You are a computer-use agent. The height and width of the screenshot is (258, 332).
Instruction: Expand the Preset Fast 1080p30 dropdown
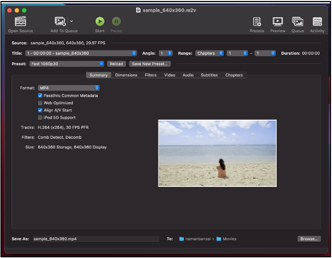[x=67, y=64]
